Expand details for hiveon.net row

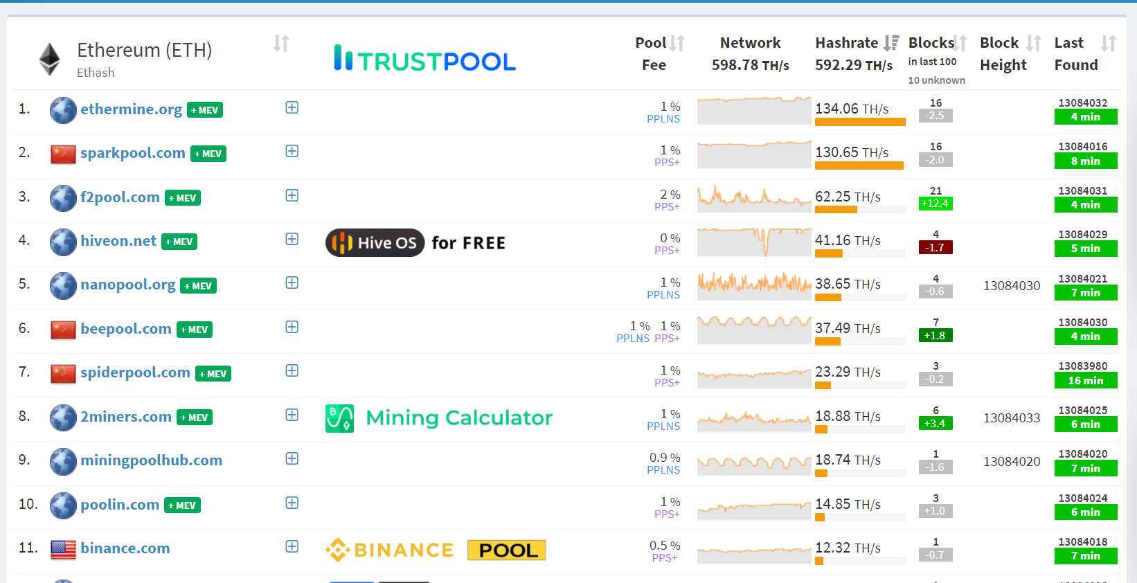pos(292,239)
